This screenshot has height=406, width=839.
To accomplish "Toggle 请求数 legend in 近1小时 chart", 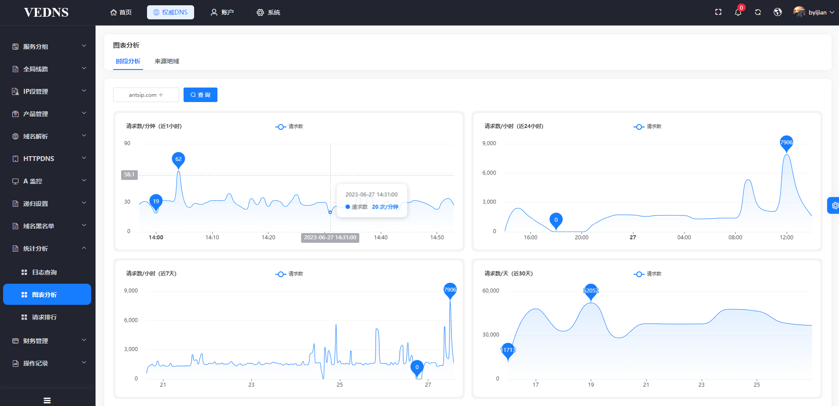I will click(289, 127).
